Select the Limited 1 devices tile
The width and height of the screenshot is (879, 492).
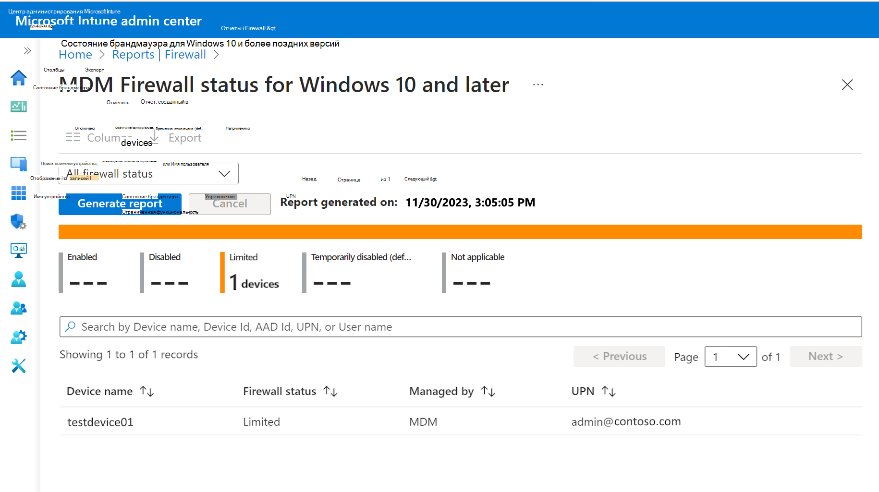pos(250,273)
